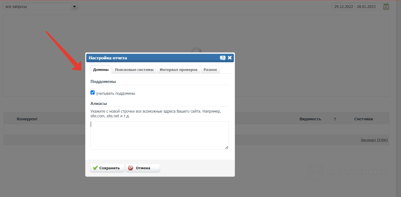Click the Сохранить button
This screenshot has width=401, height=197.
point(107,168)
